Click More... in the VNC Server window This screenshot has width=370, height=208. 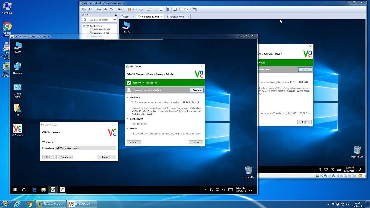tap(134, 142)
